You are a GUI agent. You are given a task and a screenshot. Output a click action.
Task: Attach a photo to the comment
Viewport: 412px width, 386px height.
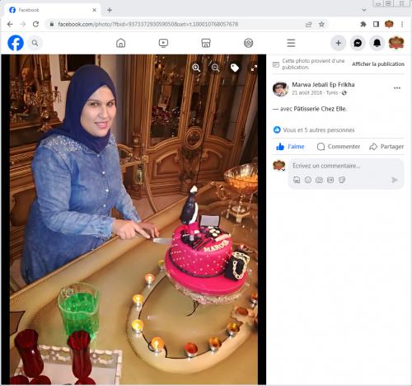click(319, 180)
